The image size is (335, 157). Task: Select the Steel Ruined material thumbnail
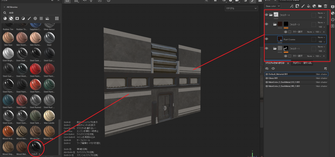(35, 100)
